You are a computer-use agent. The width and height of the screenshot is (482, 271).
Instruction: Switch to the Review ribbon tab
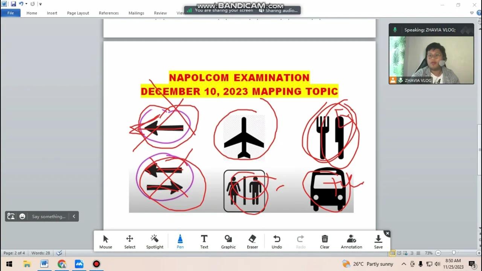click(160, 13)
